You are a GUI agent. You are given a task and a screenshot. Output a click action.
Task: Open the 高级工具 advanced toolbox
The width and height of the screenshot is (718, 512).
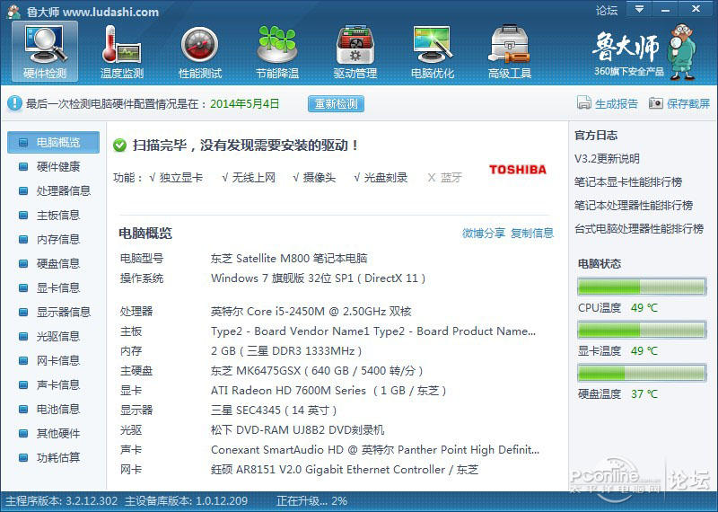coord(510,52)
